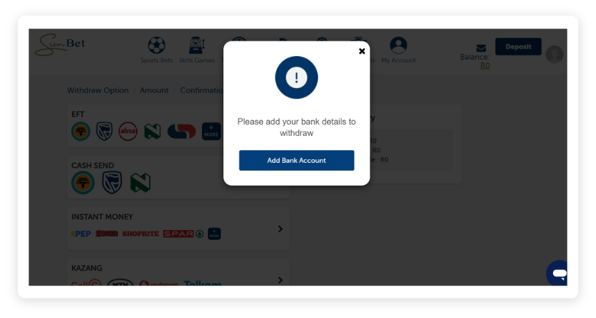
Task: Click the SunBet logo
Action: pyautogui.click(x=60, y=44)
